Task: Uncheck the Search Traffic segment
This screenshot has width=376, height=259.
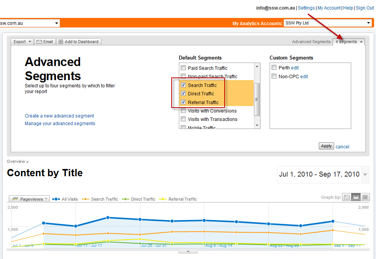Action: 183,85
